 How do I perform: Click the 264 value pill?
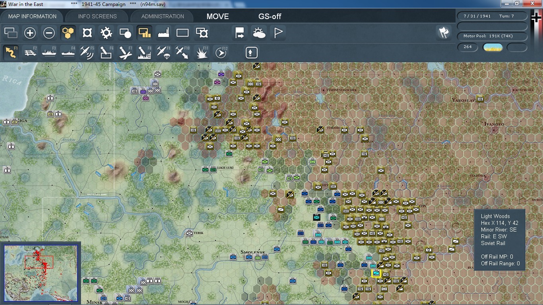click(x=467, y=47)
